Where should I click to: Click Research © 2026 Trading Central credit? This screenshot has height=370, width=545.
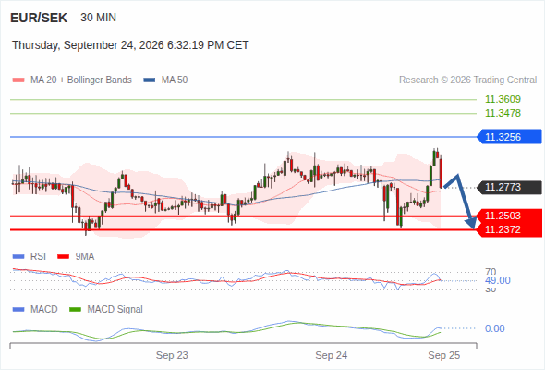[x=467, y=80]
